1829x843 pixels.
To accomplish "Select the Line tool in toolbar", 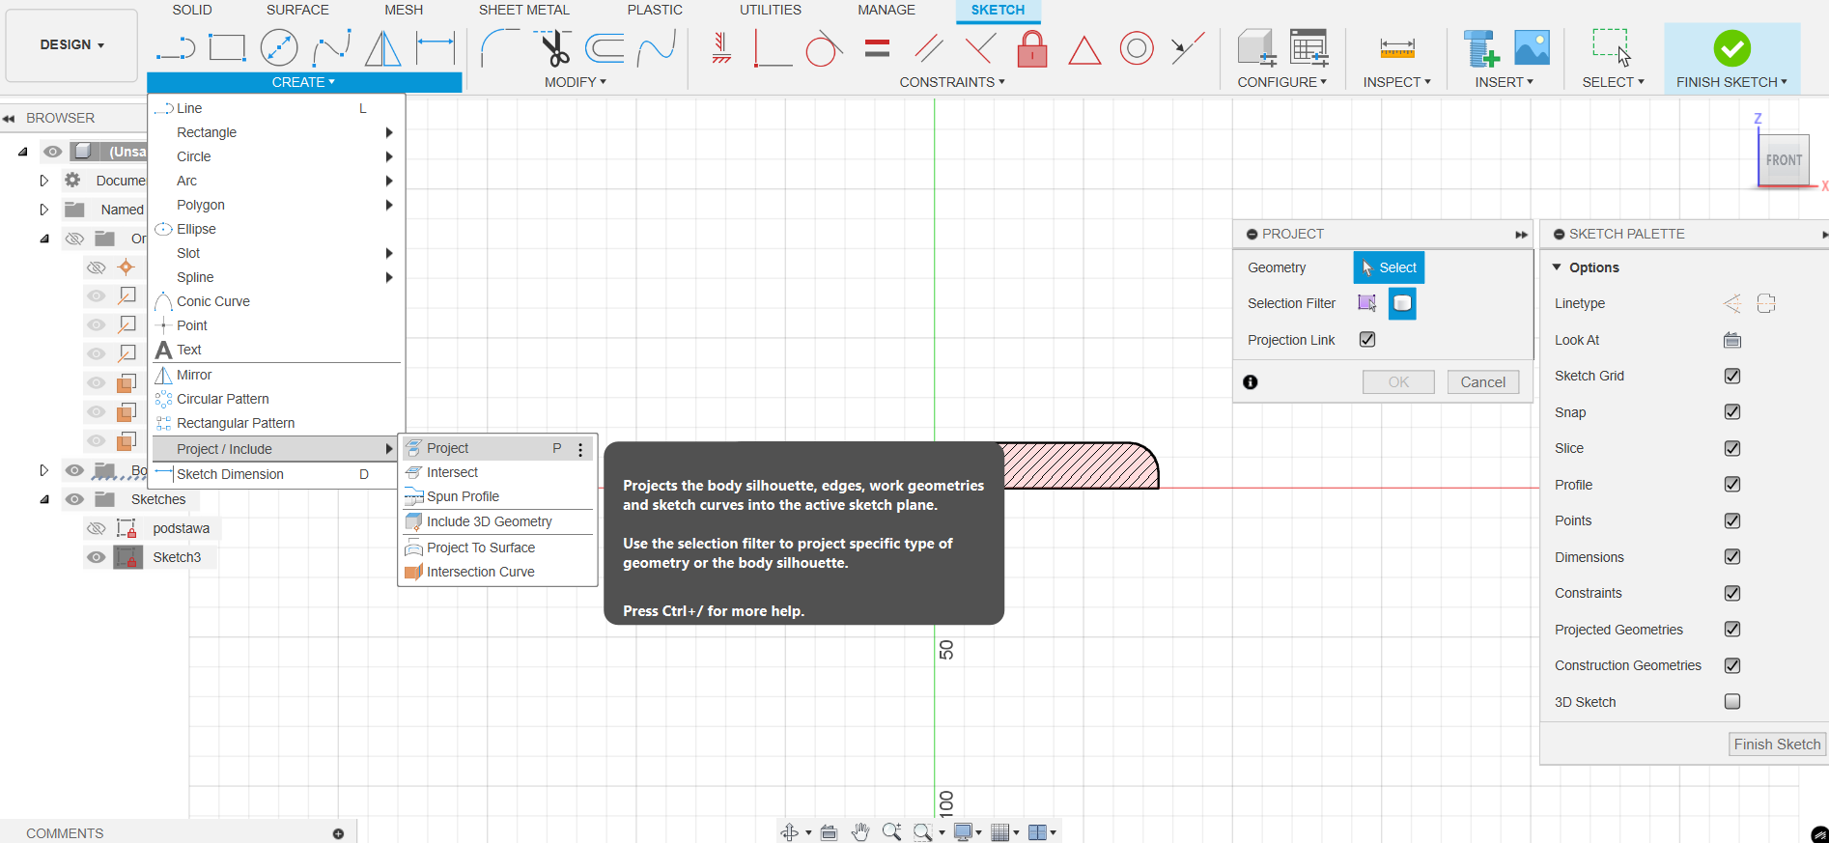I will tap(176, 47).
